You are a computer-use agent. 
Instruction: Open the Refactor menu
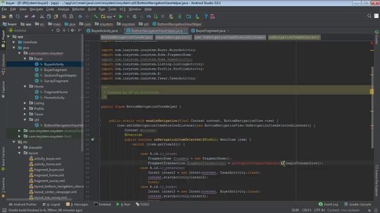(78, 9)
